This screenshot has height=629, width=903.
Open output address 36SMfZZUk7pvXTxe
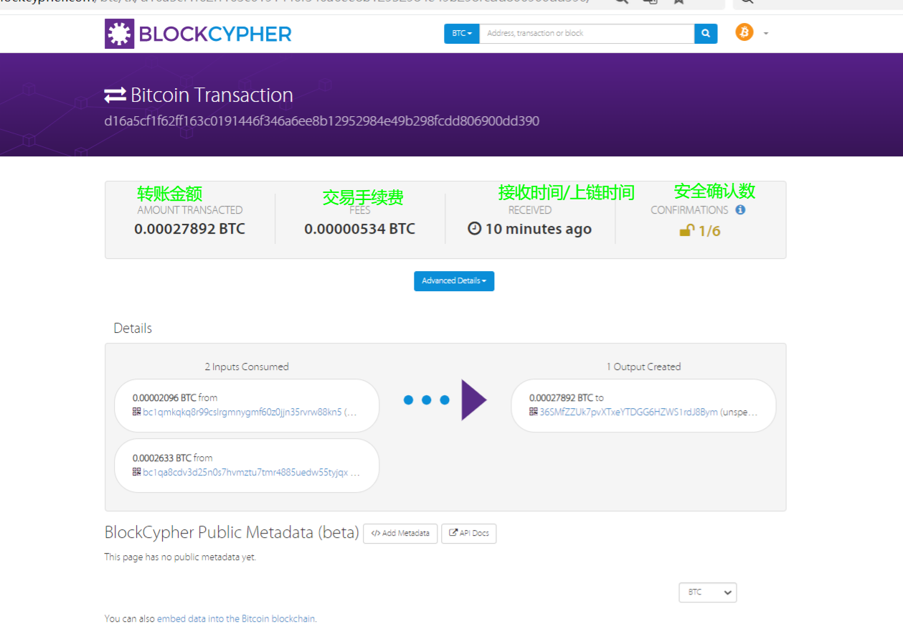point(628,412)
